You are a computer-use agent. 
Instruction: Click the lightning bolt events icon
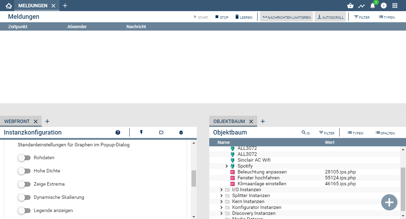(x=141, y=132)
